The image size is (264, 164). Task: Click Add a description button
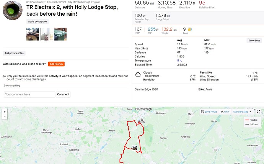pos(38,21)
